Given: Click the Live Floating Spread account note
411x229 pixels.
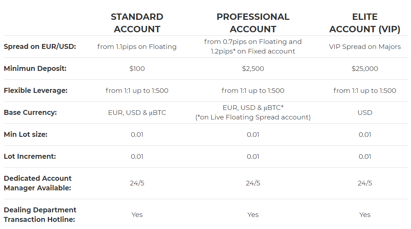Looking at the screenshot, I should tap(253, 117).
